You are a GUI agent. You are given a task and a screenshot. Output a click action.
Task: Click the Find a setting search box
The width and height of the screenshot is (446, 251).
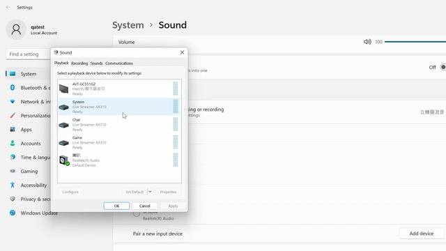click(29, 54)
